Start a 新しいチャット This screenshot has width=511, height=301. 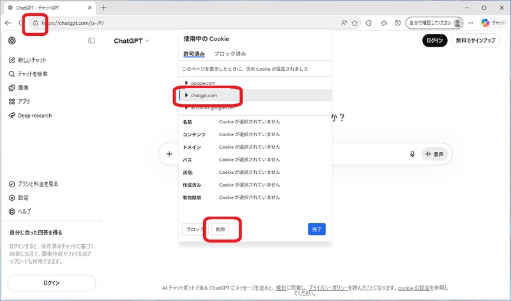coord(27,60)
